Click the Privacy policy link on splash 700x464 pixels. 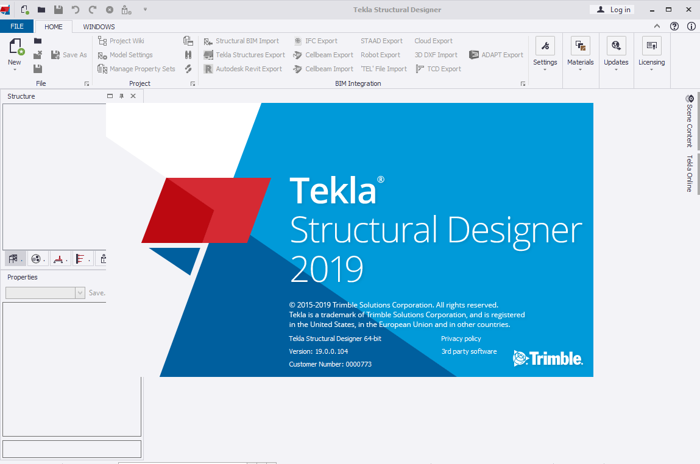click(x=461, y=339)
